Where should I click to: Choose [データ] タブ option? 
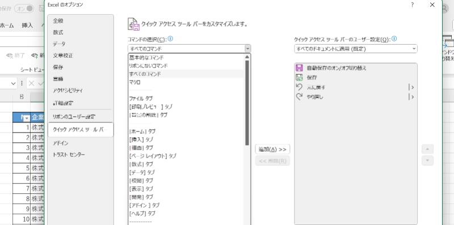[x=187, y=172]
